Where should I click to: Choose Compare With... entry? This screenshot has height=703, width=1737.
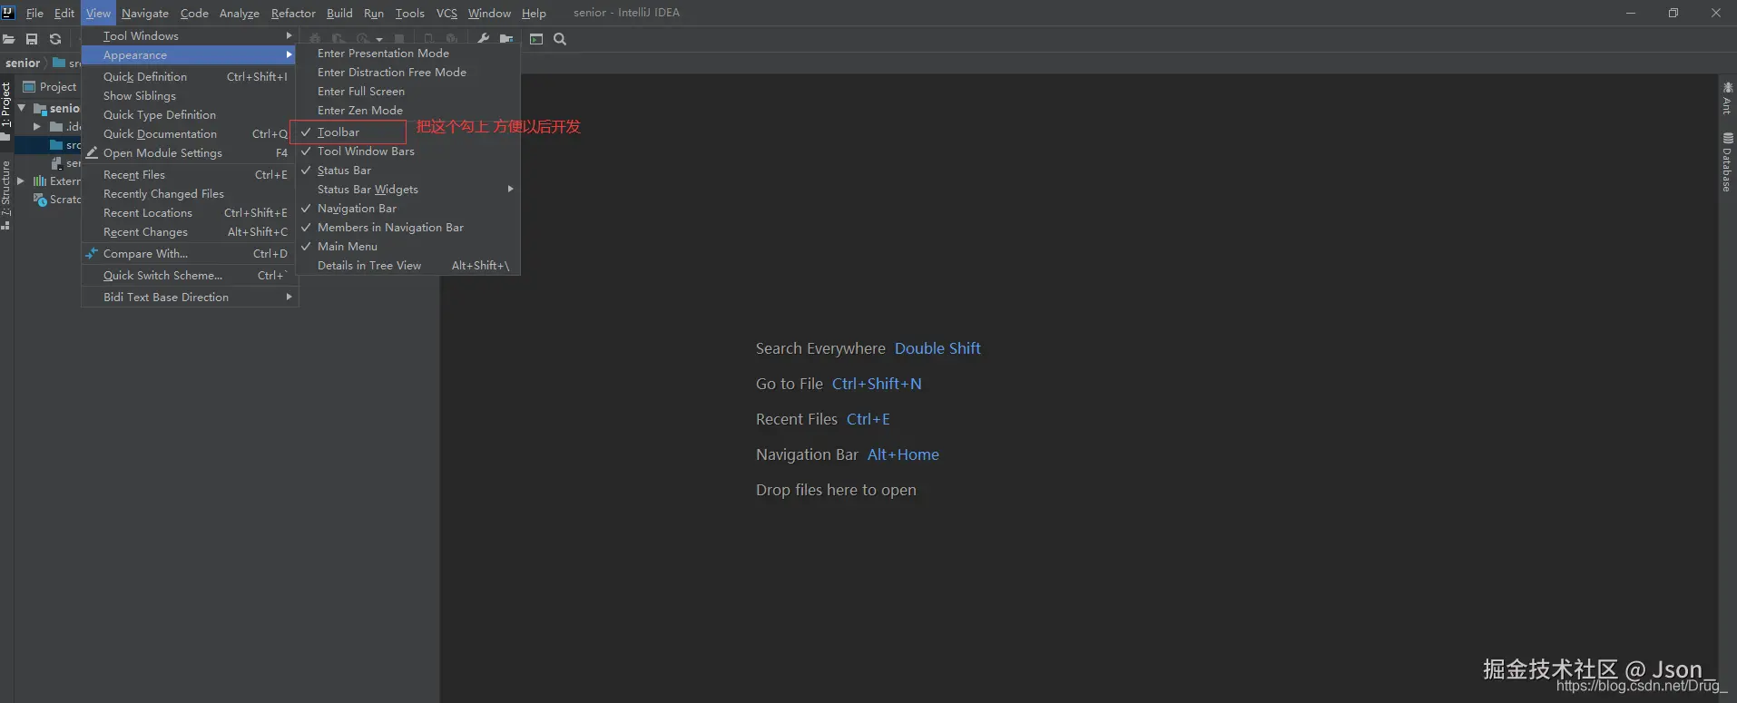pos(190,254)
